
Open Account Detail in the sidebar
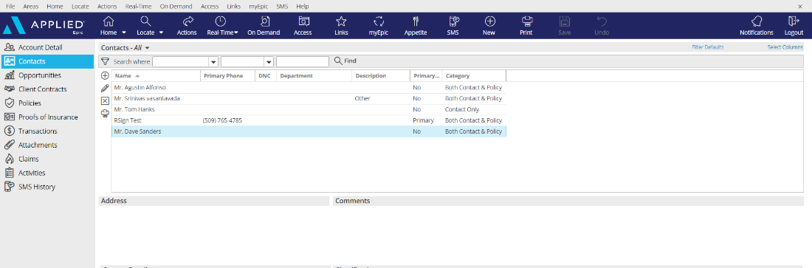[x=48, y=47]
